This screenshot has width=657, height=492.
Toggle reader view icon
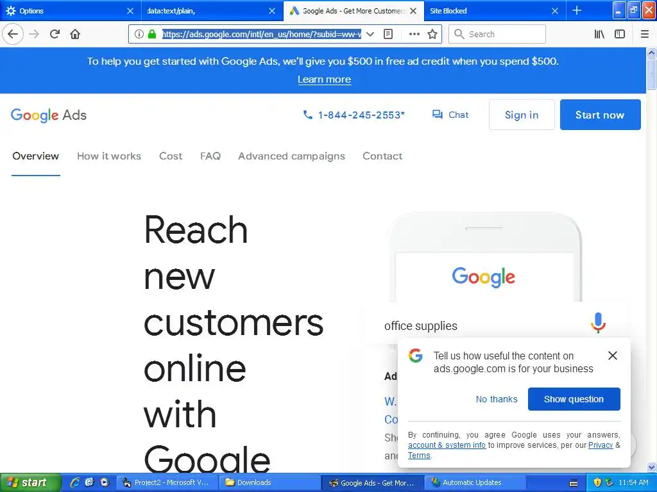click(x=388, y=34)
